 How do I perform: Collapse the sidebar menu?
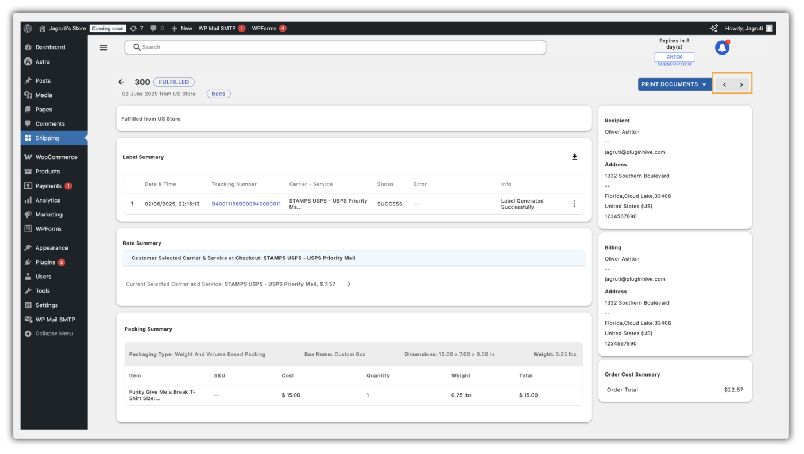point(54,333)
